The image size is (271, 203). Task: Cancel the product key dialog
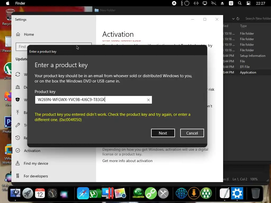192,133
